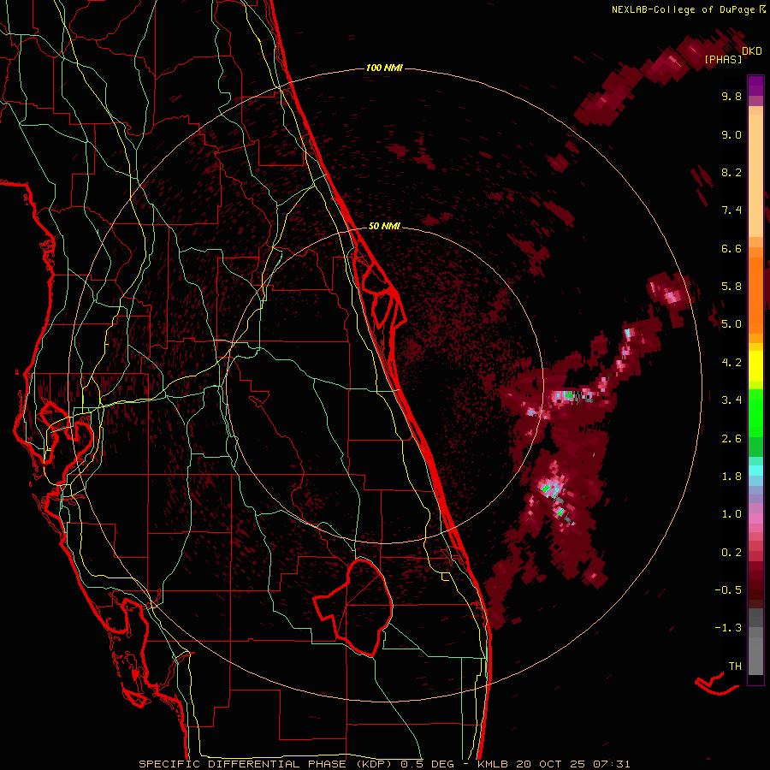Click the 6.6 value on the color scale
770x770 pixels.
coord(731,248)
